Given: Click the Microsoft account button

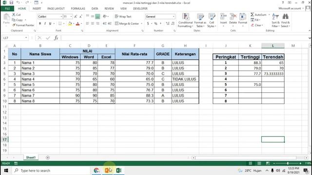Looking at the screenshot, I should click(291, 8).
